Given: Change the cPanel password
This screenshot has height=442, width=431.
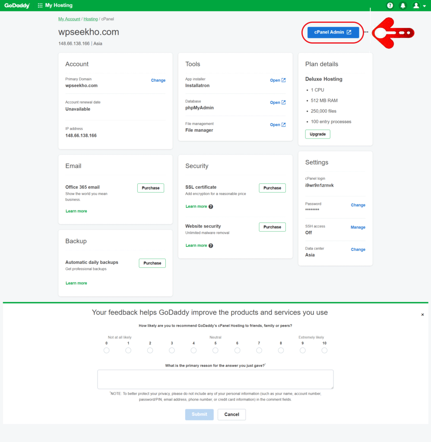Looking at the screenshot, I should 358,205.
